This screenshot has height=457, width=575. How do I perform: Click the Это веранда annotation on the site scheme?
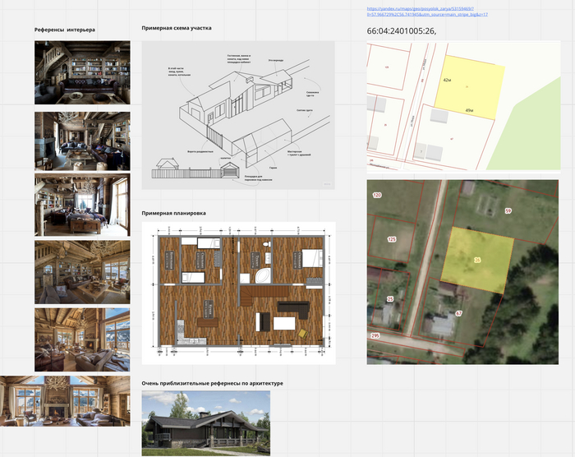[x=276, y=60]
